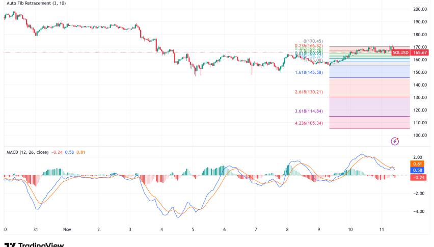Select the 1.618(145.58) Fib level label

pos(310,72)
